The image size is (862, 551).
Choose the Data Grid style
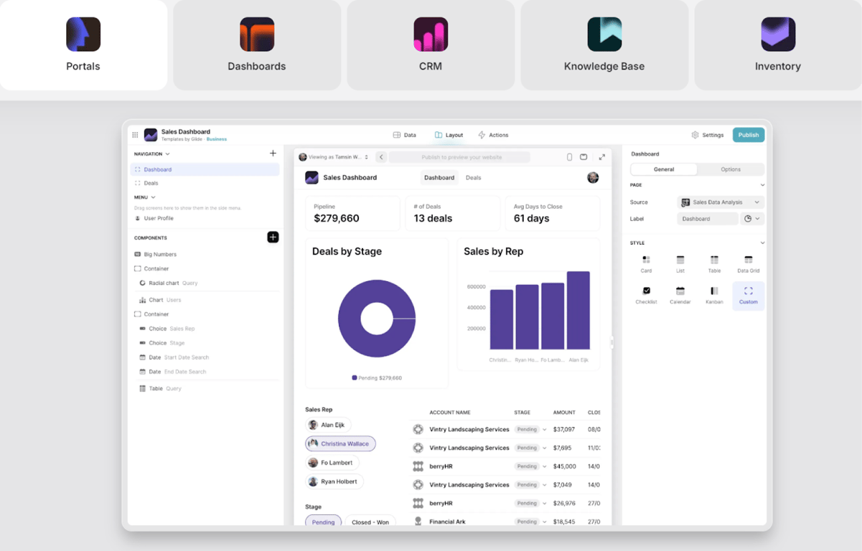tap(748, 264)
